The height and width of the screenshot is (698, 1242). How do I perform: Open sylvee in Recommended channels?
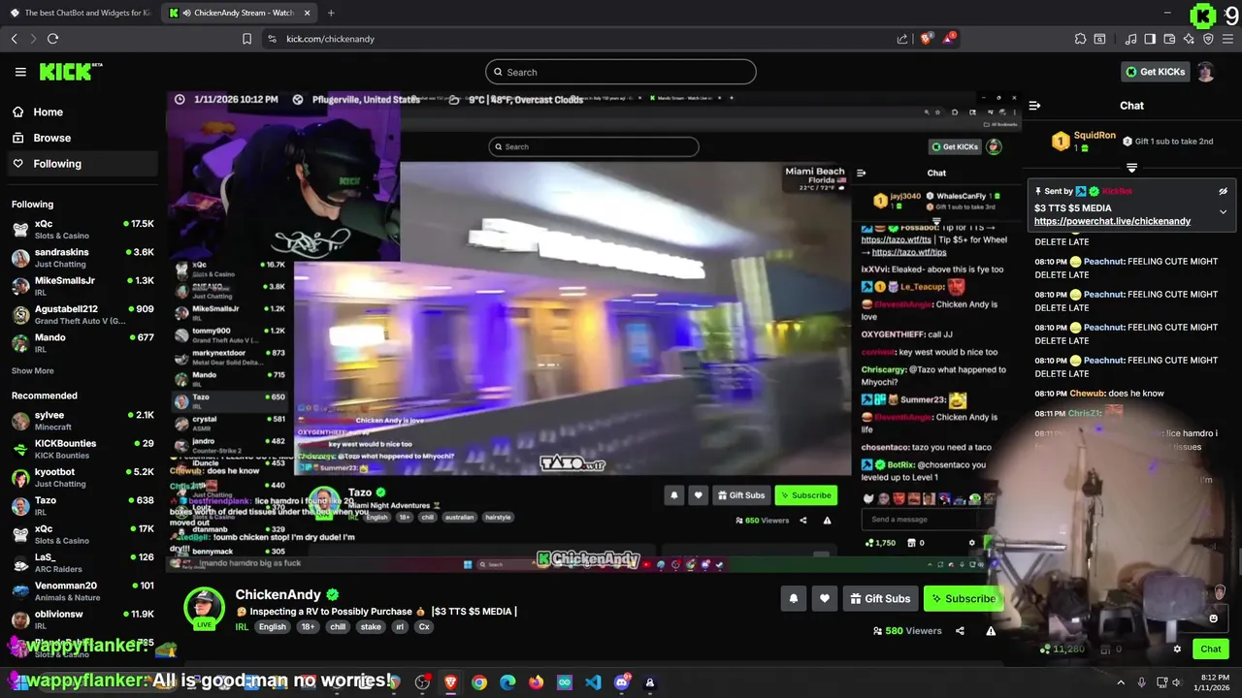(82, 420)
